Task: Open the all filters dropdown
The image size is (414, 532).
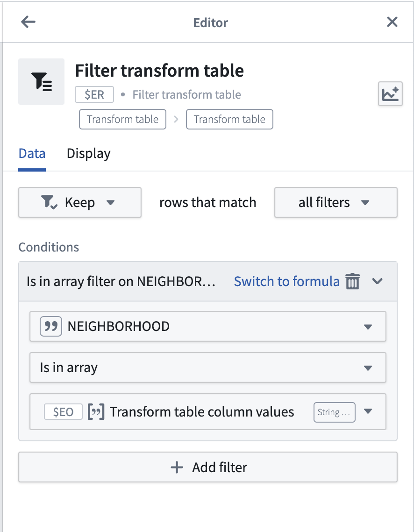Action: tap(335, 202)
